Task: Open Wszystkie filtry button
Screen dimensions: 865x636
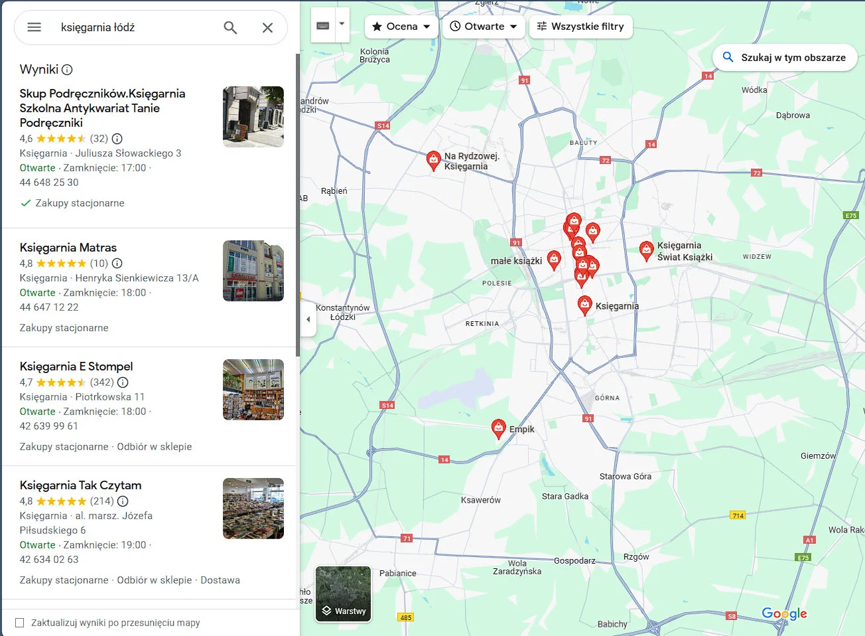Action: coord(580,27)
